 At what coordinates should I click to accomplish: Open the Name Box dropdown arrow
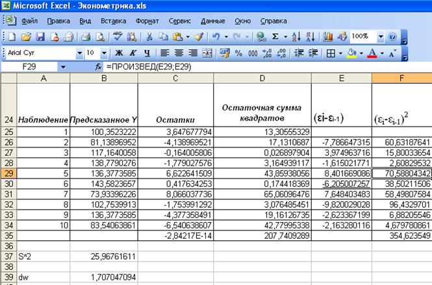[x=63, y=67]
